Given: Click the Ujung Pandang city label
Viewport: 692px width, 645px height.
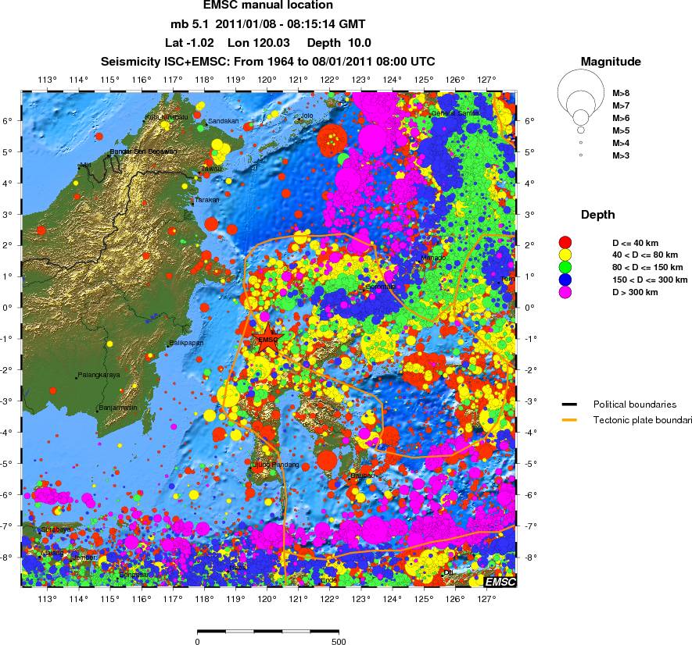Looking at the screenshot, I should coord(275,465).
